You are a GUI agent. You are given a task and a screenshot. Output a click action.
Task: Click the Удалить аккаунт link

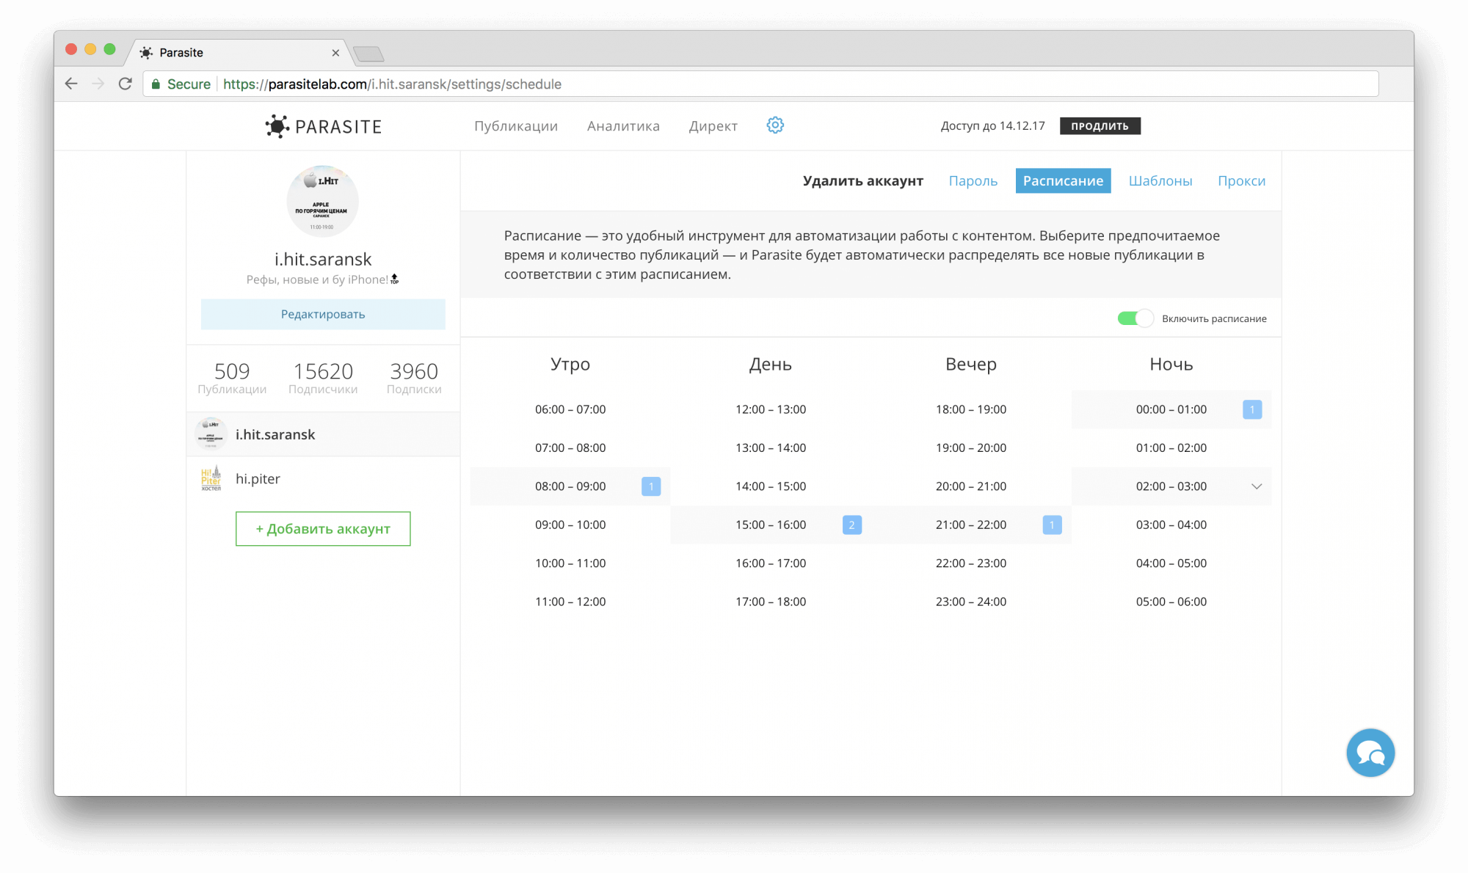[x=862, y=181]
